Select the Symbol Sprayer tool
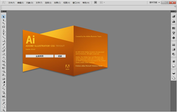 coord(4,93)
